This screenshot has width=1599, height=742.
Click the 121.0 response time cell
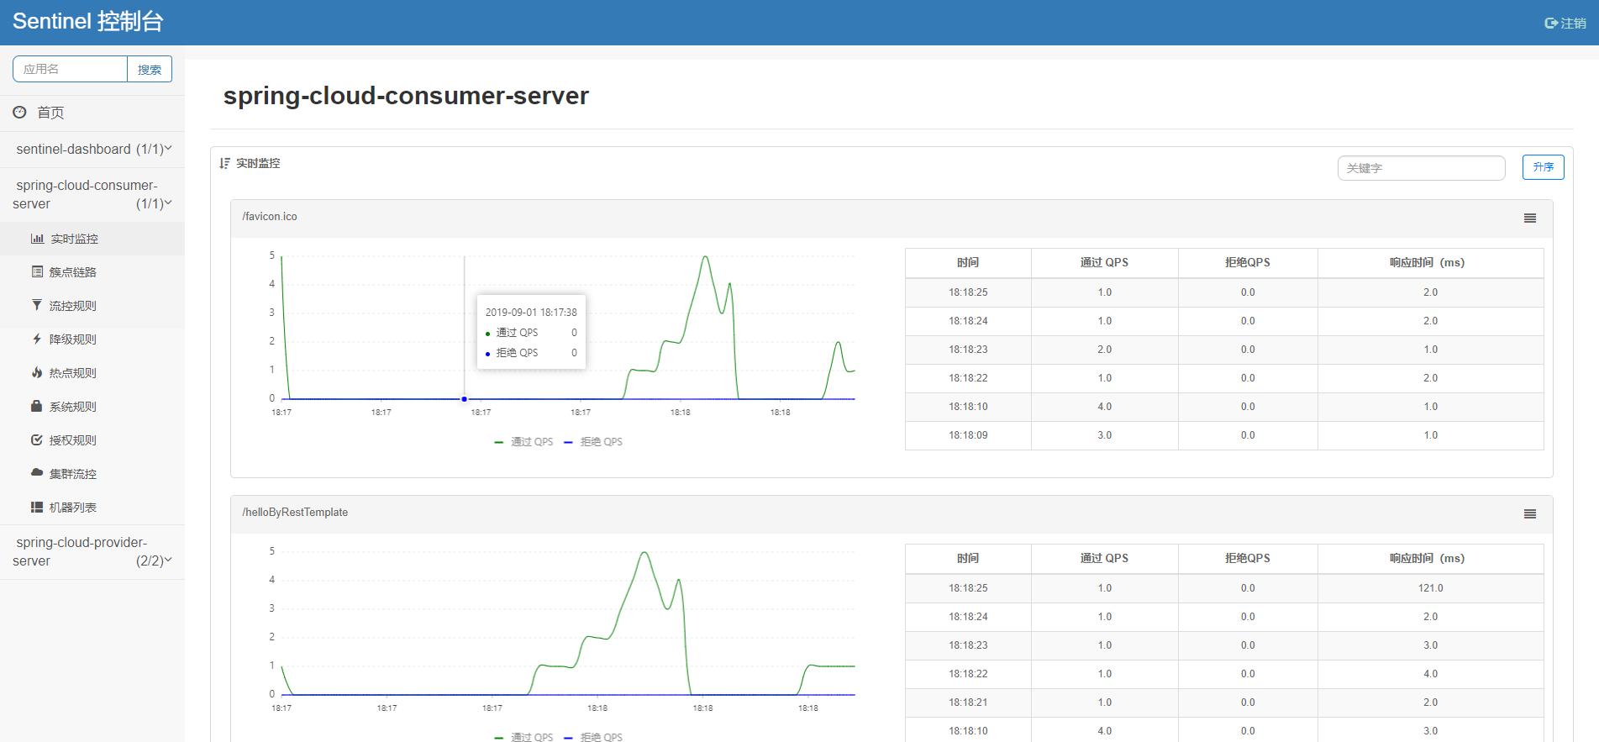[1430, 588]
